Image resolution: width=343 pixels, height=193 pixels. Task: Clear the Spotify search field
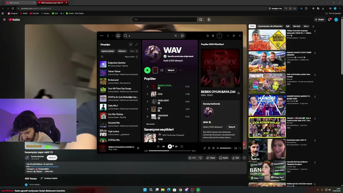coord(176,36)
